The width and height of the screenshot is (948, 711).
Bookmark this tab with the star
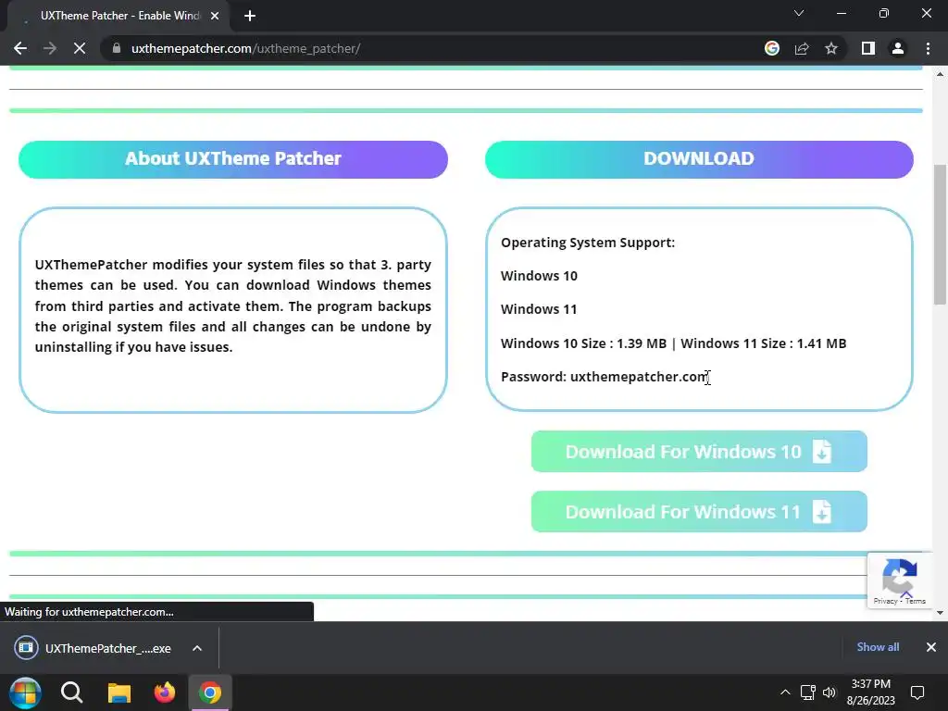(x=831, y=48)
